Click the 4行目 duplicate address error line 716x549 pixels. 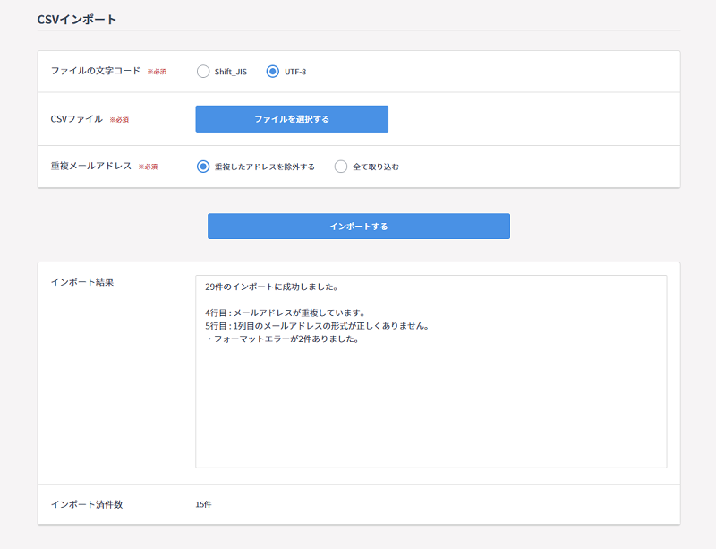(286, 313)
